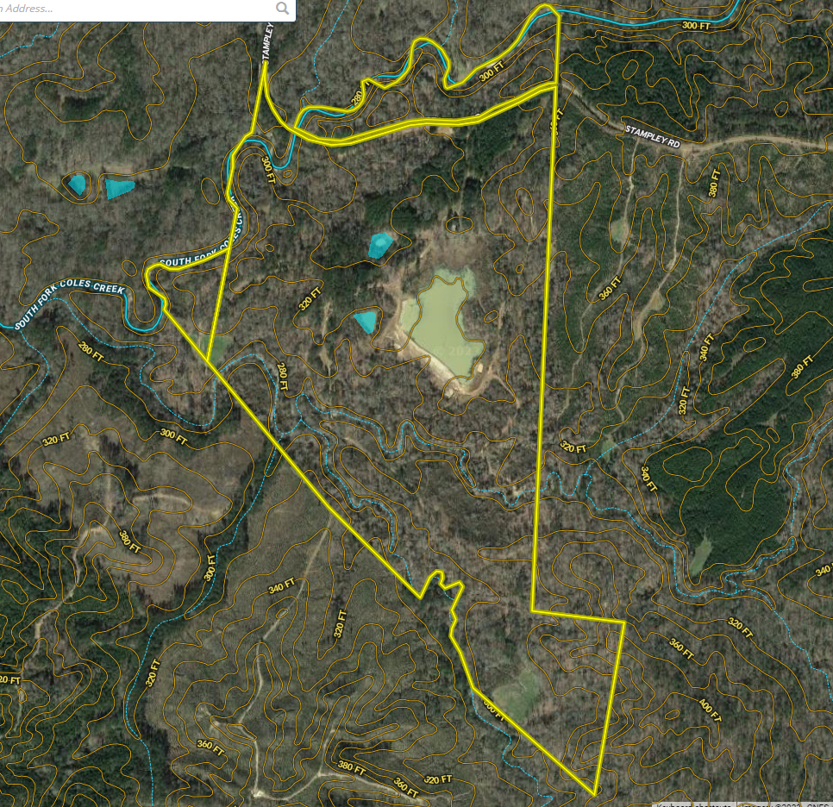Click the blue pond north of the large lake

click(379, 245)
